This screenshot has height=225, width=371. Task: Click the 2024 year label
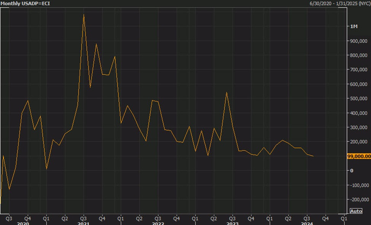pyautogui.click(x=307, y=223)
